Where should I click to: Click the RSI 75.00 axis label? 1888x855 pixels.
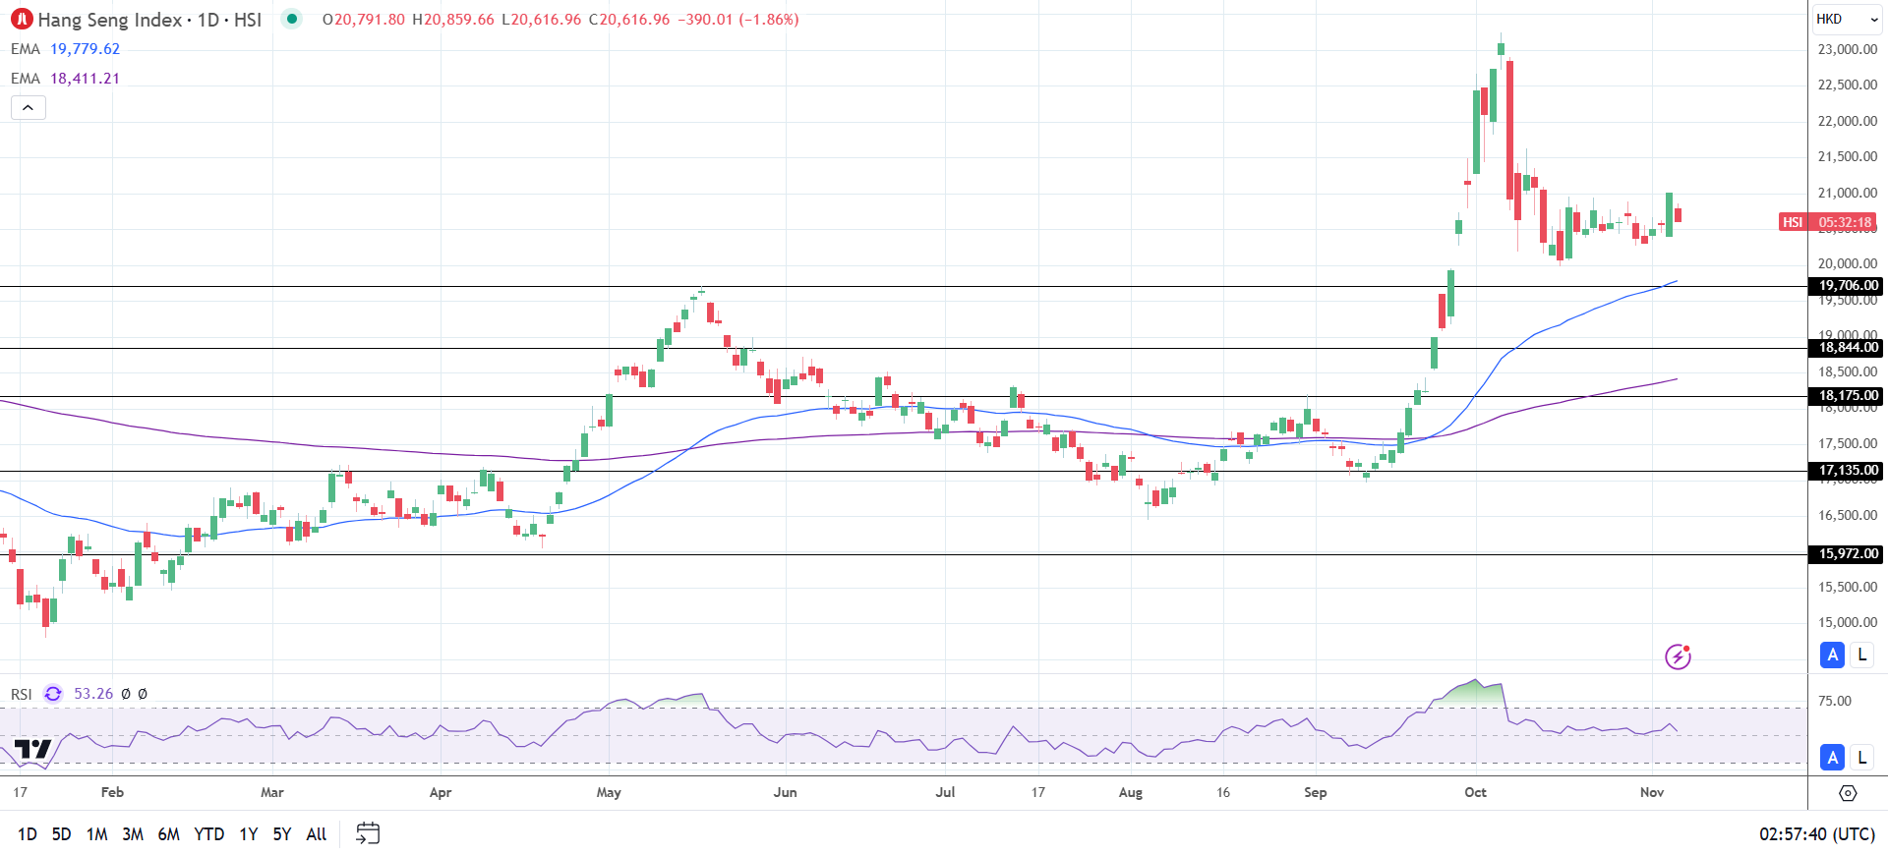(1835, 701)
